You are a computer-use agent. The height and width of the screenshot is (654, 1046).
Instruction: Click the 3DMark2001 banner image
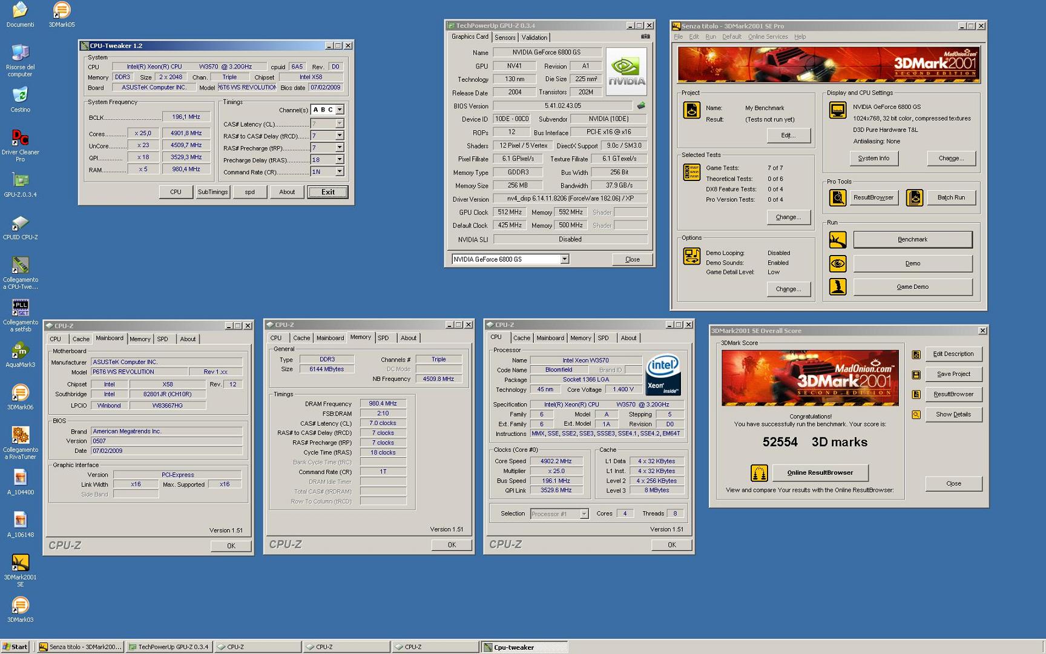click(x=828, y=65)
